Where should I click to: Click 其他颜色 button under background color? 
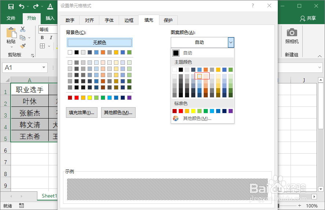coord(118,113)
